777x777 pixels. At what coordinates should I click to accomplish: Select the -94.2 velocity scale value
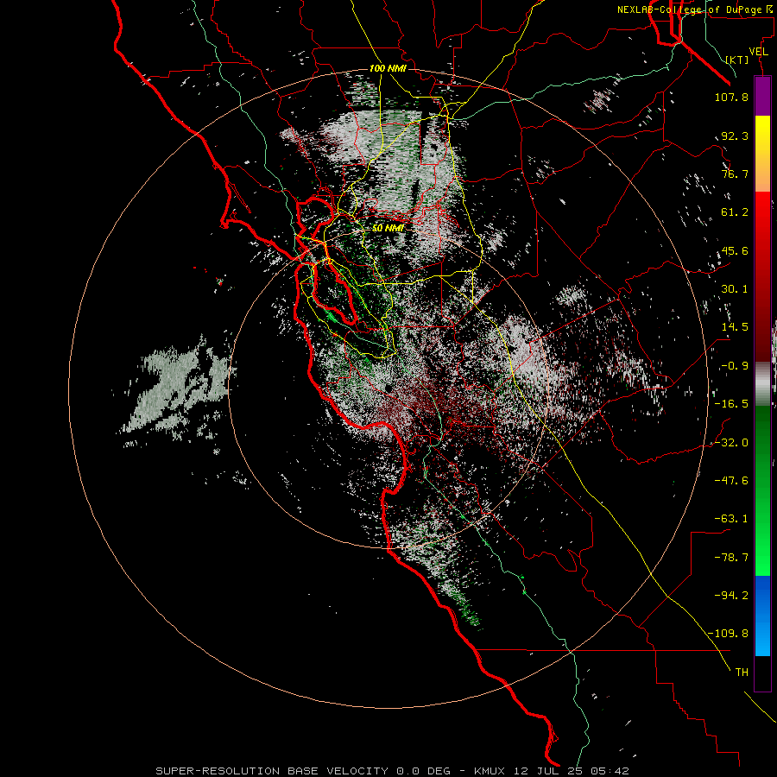[731, 596]
